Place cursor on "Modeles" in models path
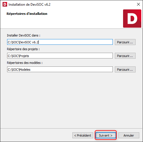Screen dimensions: 143x142 pos(25,70)
